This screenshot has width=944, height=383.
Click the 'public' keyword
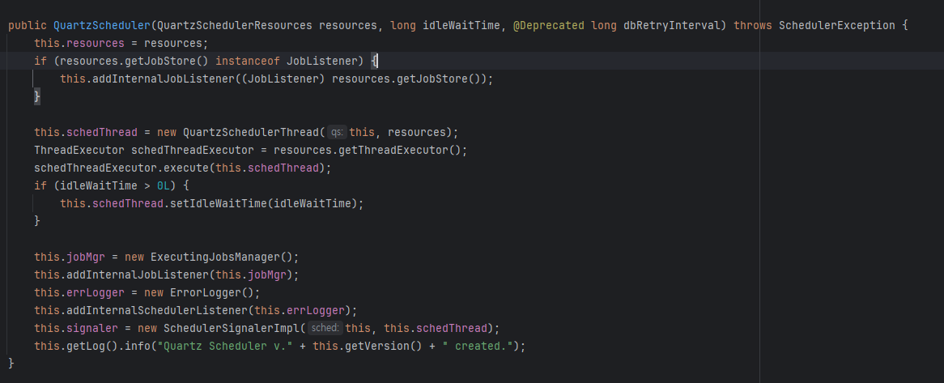(28, 25)
